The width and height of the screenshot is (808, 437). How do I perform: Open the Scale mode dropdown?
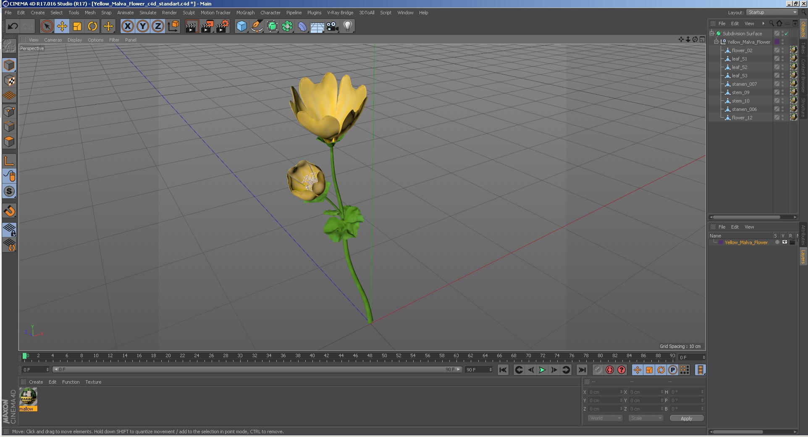tap(646, 418)
